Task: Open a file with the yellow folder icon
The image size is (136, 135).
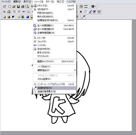Action: [14, 7]
